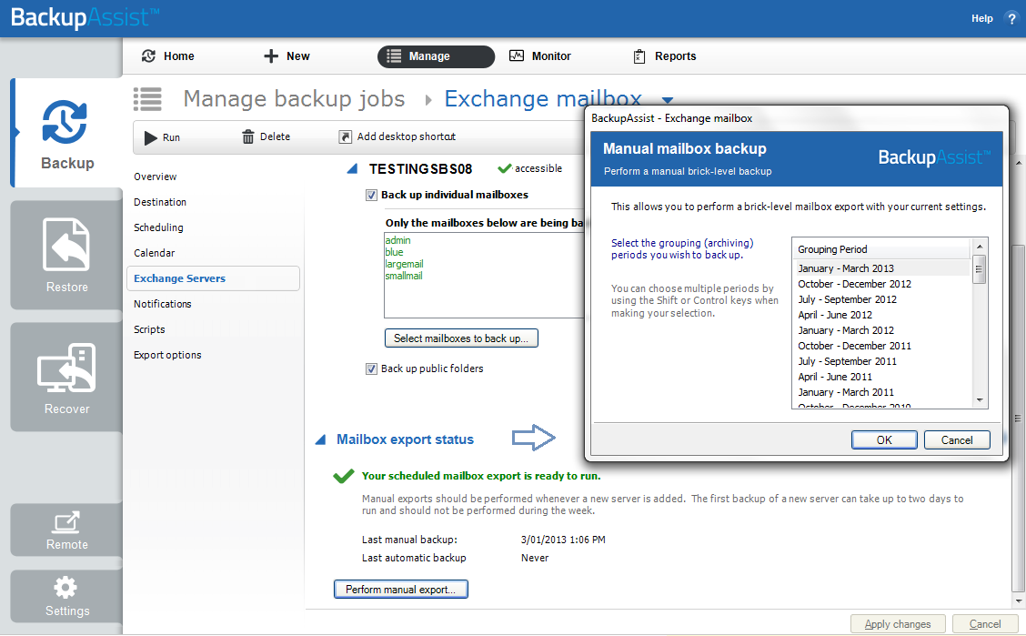
Task: Select January - March 2012 period
Action: 880,330
